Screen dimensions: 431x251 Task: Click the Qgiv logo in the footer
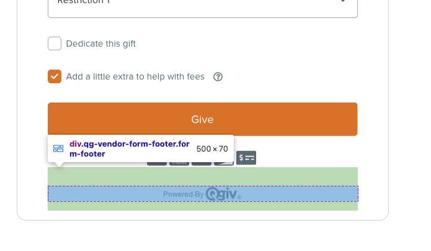pyautogui.click(x=223, y=194)
